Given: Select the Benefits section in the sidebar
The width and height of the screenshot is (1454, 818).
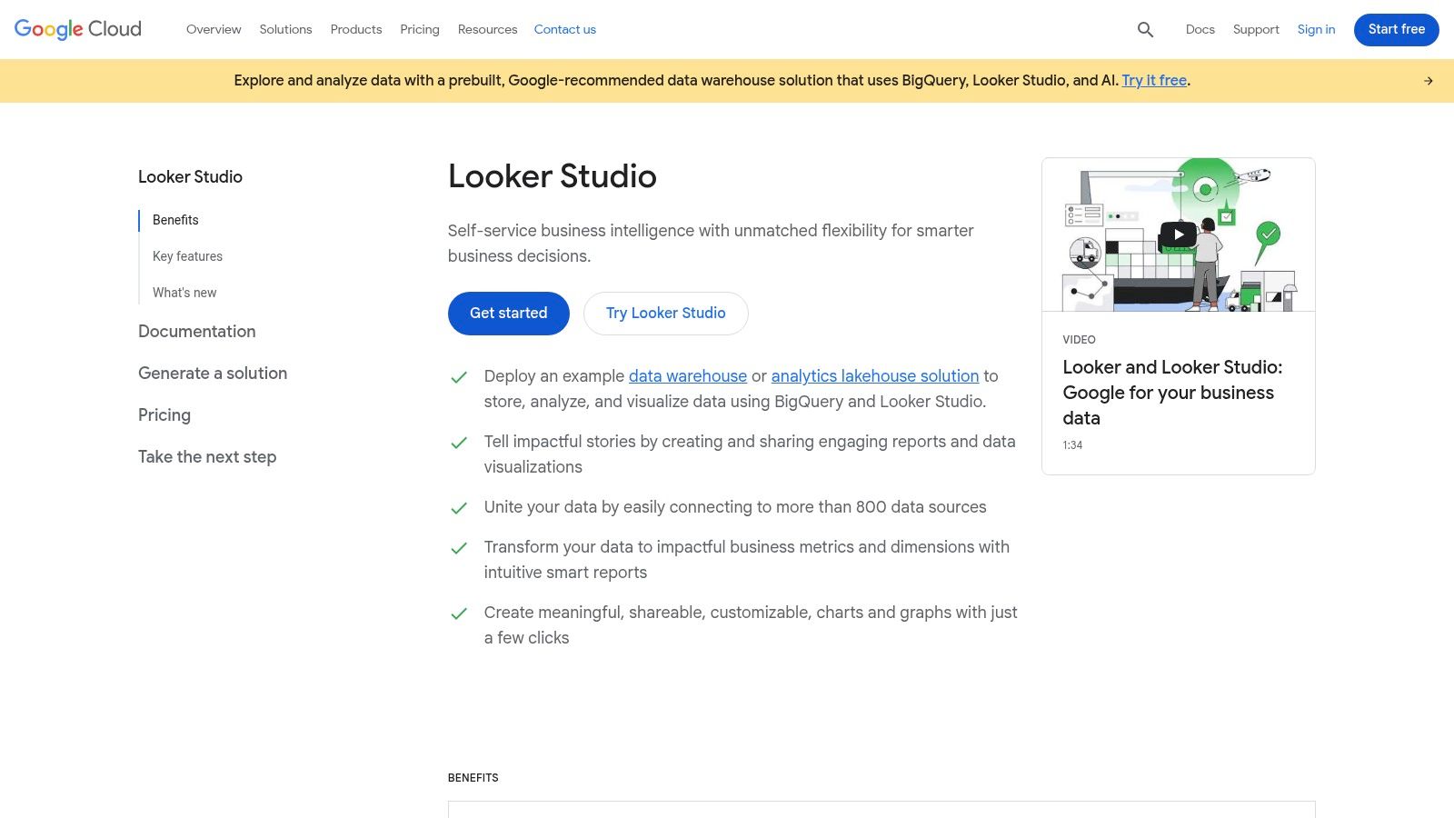Looking at the screenshot, I should coord(175,220).
